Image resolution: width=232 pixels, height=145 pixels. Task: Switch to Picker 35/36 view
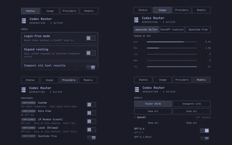pos(153,104)
